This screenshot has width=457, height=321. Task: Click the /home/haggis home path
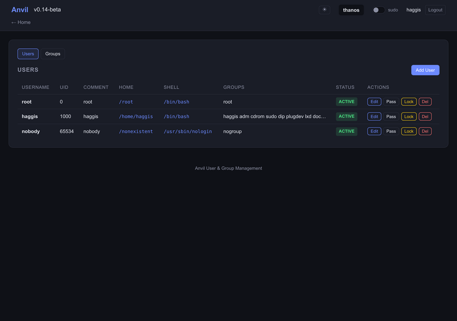[x=136, y=116]
